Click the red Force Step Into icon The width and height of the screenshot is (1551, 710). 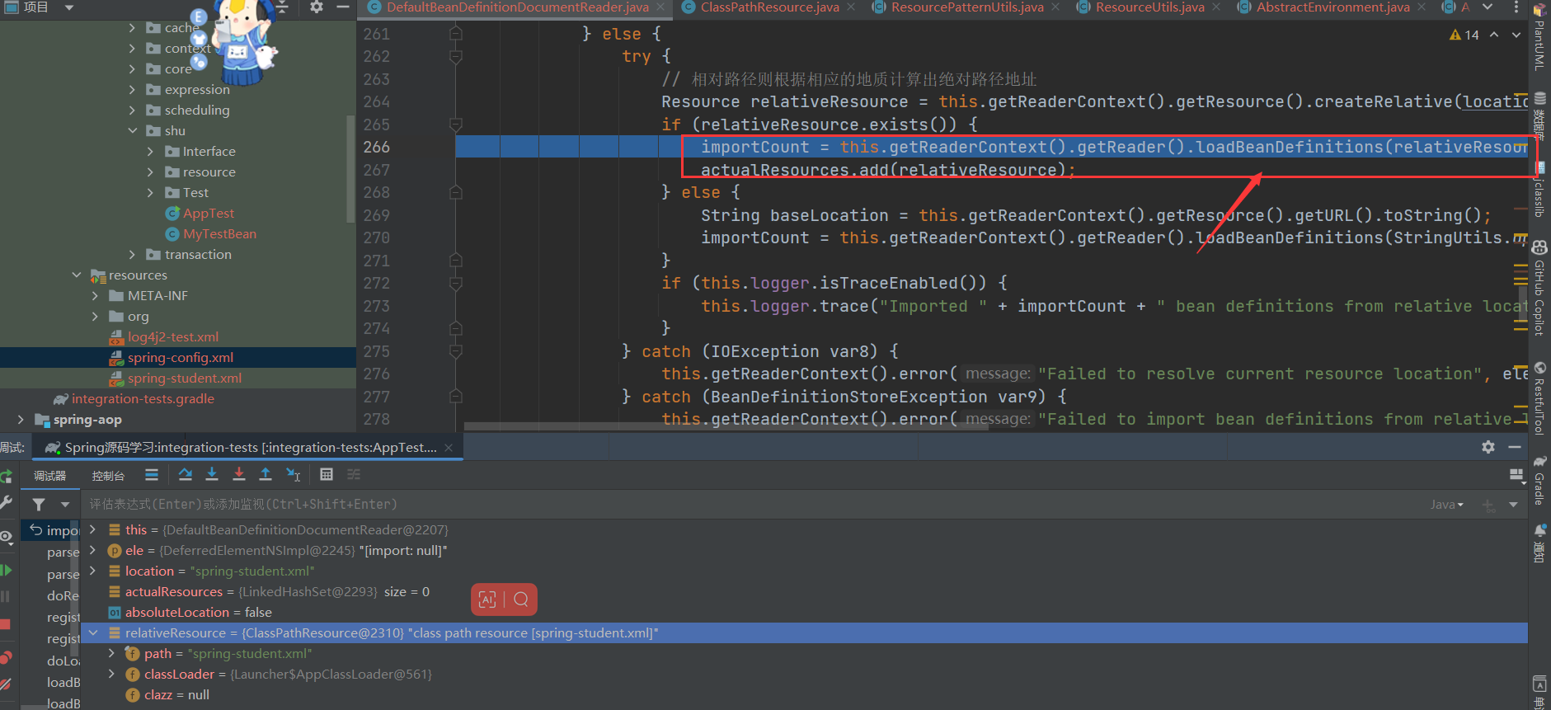pyautogui.click(x=239, y=474)
